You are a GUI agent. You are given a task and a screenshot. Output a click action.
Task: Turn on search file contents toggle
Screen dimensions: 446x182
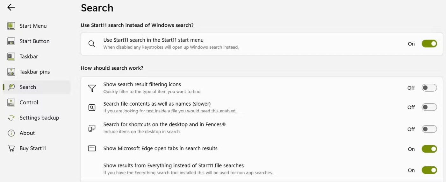[x=429, y=107]
